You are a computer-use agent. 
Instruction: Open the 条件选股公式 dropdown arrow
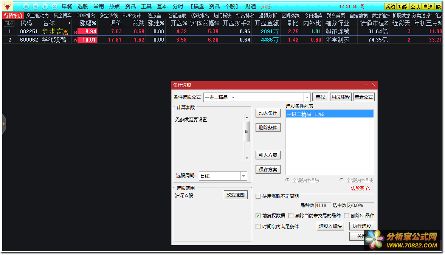(307, 97)
